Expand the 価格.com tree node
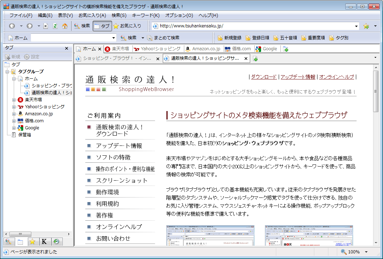 [x=14, y=121]
